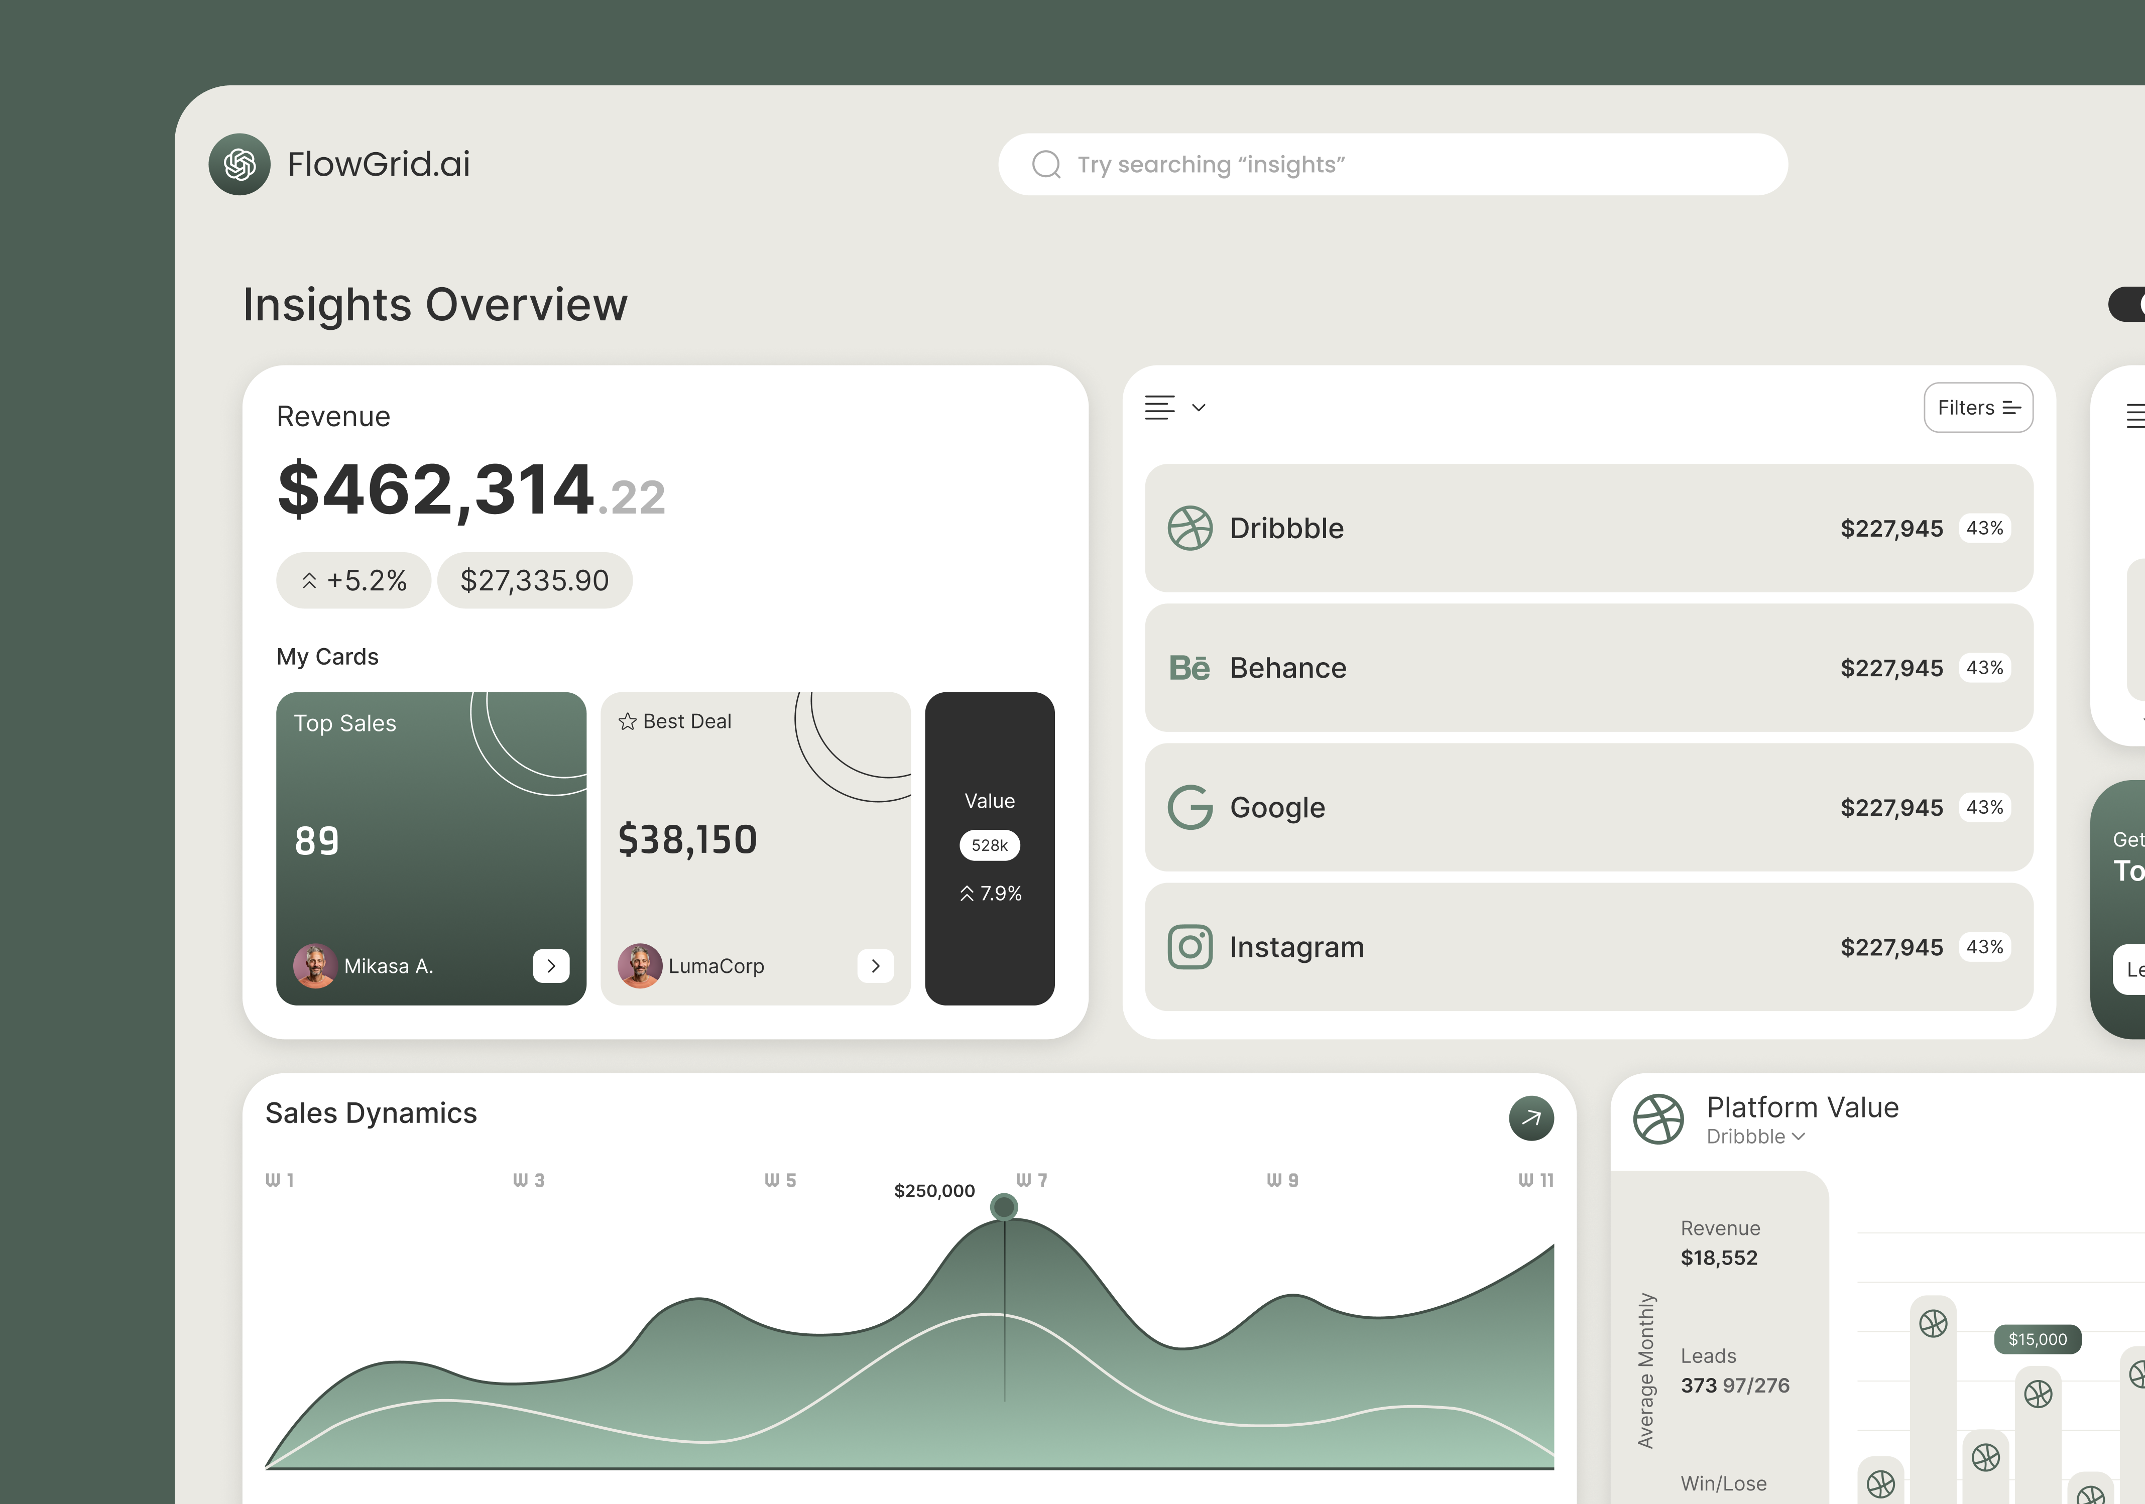Screen dimensions: 2145x1504
Task: Expand the list view chevron dropdown
Action: point(1199,407)
